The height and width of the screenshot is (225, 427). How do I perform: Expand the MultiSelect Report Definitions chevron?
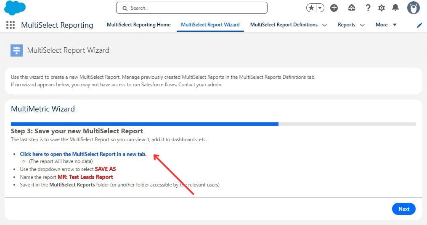tap(324, 25)
